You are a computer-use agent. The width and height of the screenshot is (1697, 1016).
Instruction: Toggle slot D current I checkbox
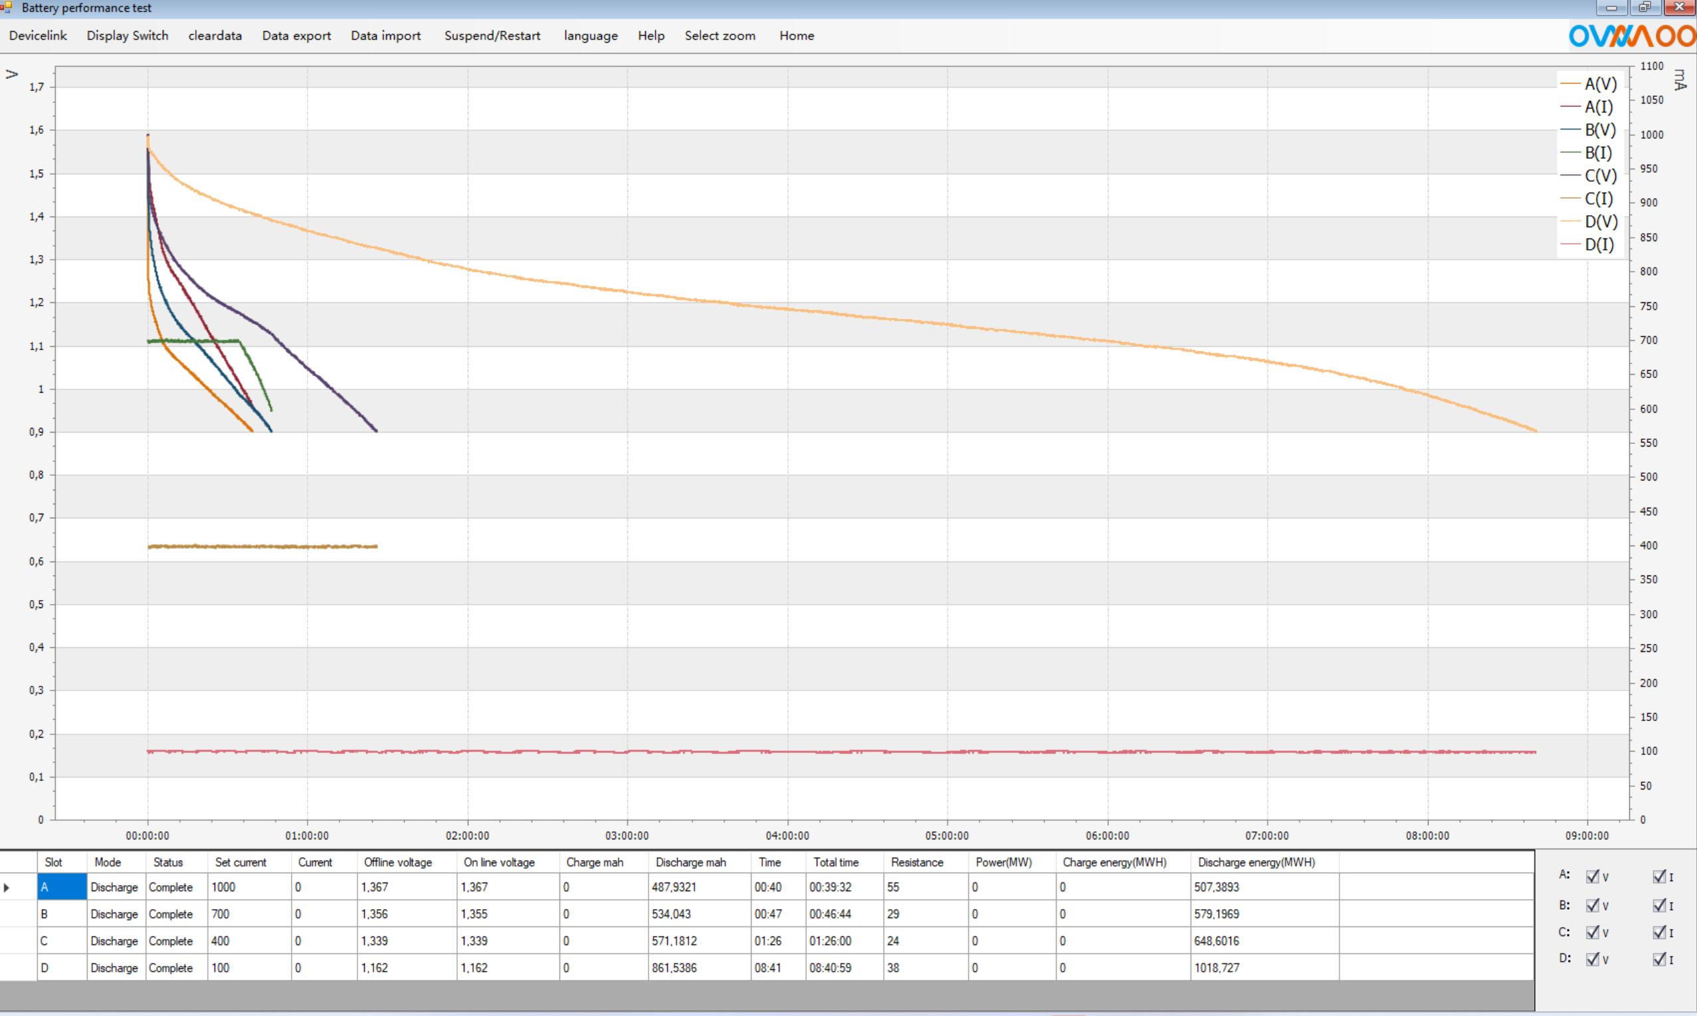click(1658, 959)
